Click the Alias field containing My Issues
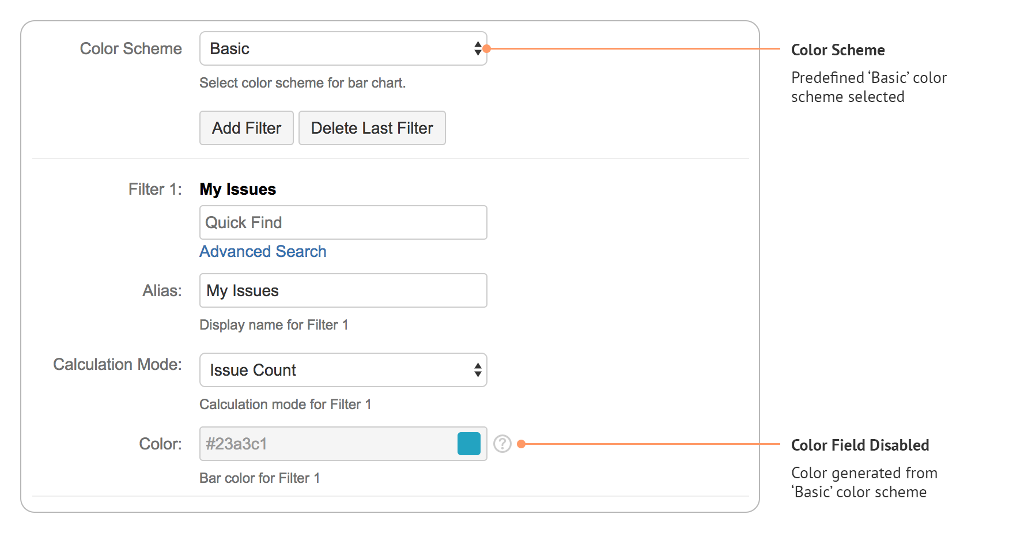This screenshot has width=1028, height=533. (x=343, y=290)
